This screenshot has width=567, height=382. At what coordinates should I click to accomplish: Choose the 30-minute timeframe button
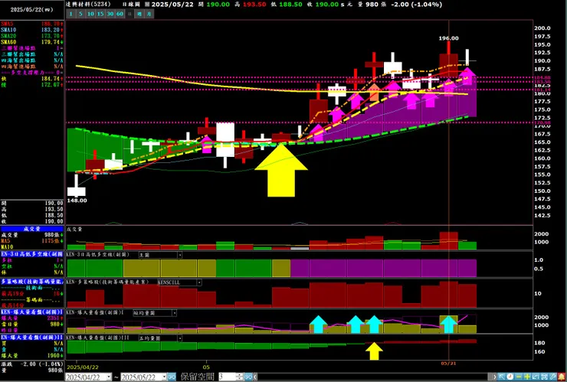pos(110,14)
